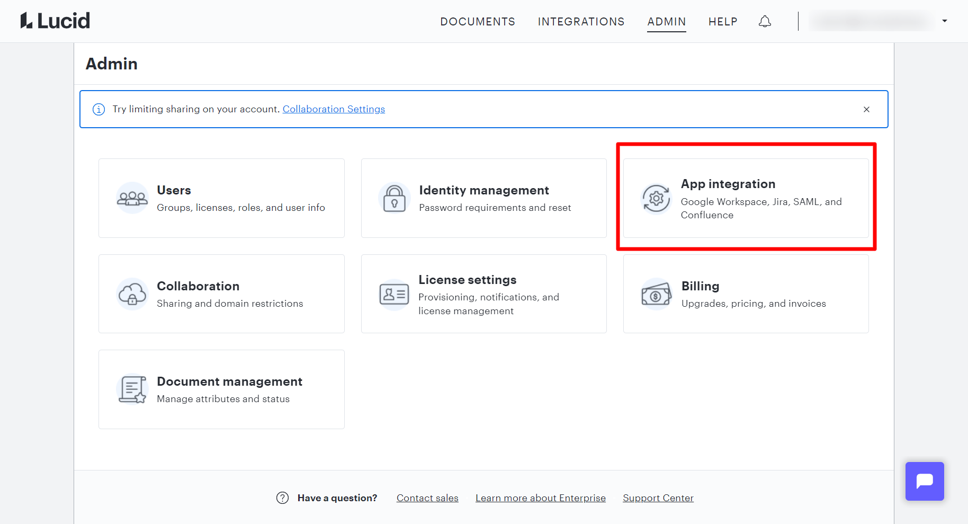968x524 pixels.
Task: Open the Documents menu
Action: 478,22
